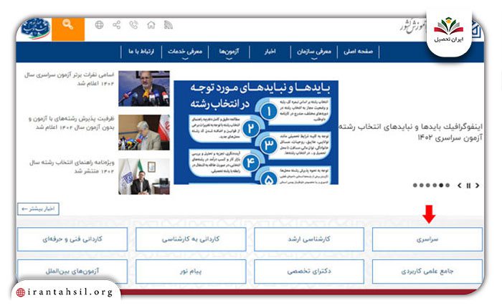Image resolution: width=502 pixels, height=308 pixels.
Task: Click the round emblem logo beside search
Action: (x=36, y=28)
